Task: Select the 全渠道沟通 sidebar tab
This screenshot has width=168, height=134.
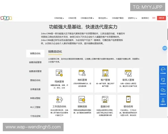Action: 35,89
